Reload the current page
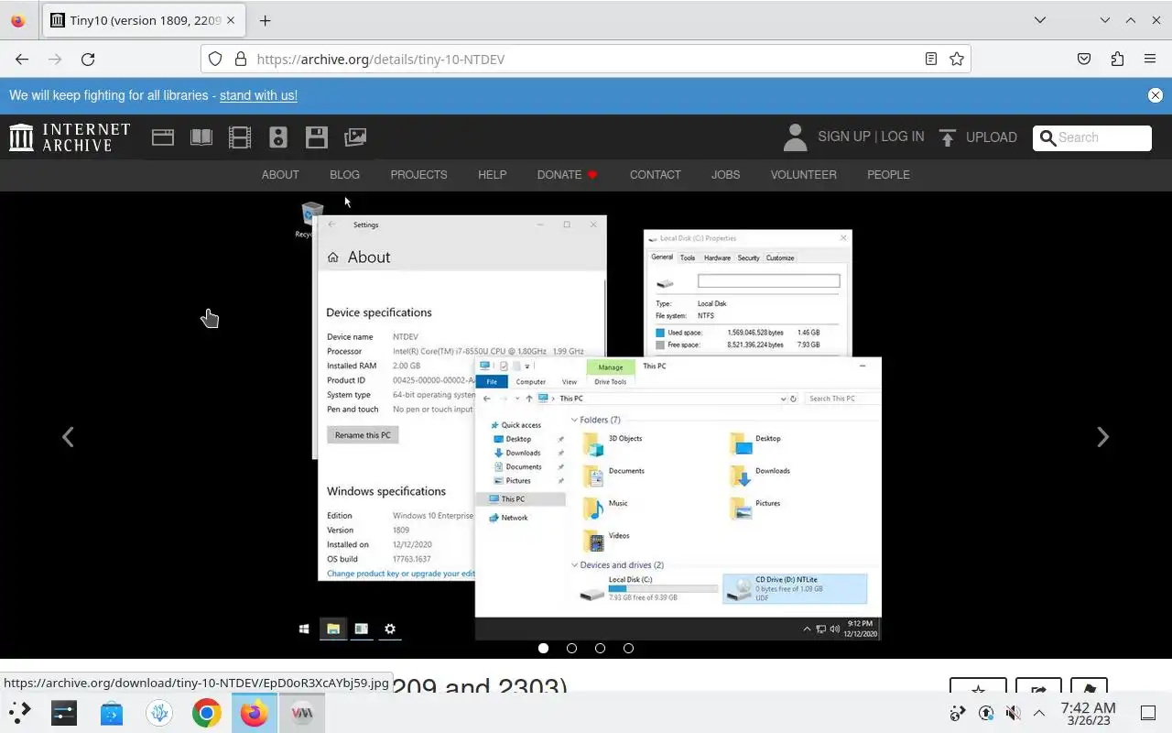Screen dimensions: 1172x733 coord(88,59)
